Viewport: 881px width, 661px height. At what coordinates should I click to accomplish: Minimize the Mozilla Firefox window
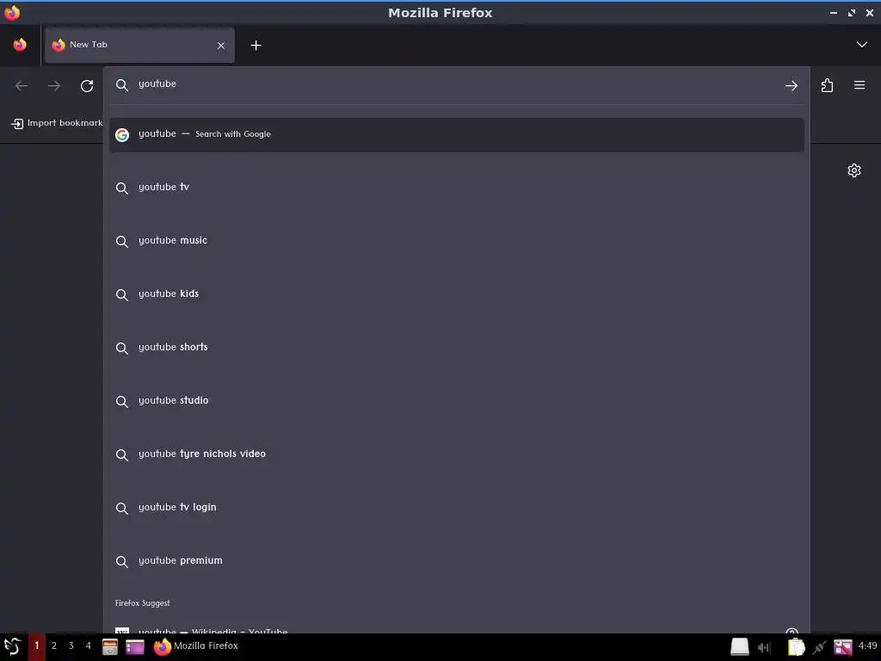pos(833,13)
